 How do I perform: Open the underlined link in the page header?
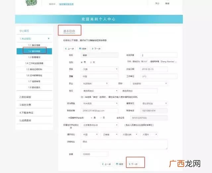point(66,4)
